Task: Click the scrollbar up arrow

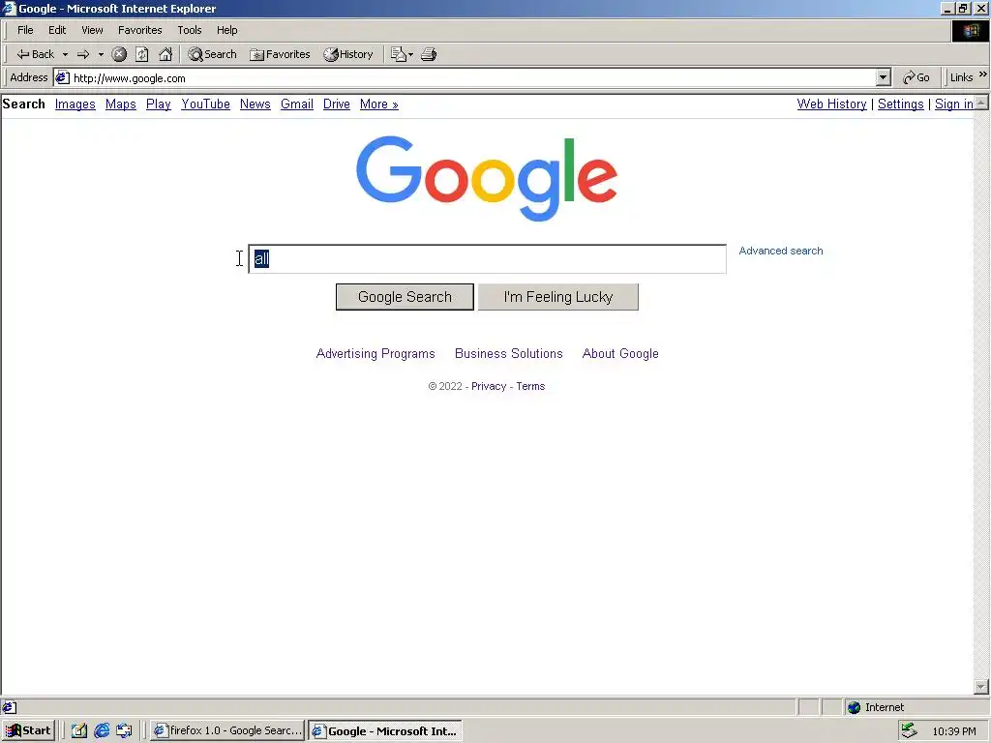Action: 981,103
